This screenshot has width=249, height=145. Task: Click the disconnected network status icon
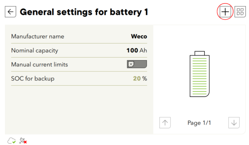(x=23, y=140)
